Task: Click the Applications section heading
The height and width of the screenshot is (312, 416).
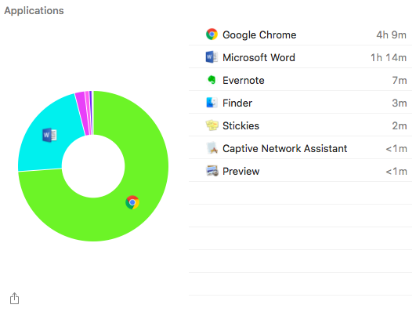Action: click(x=34, y=11)
